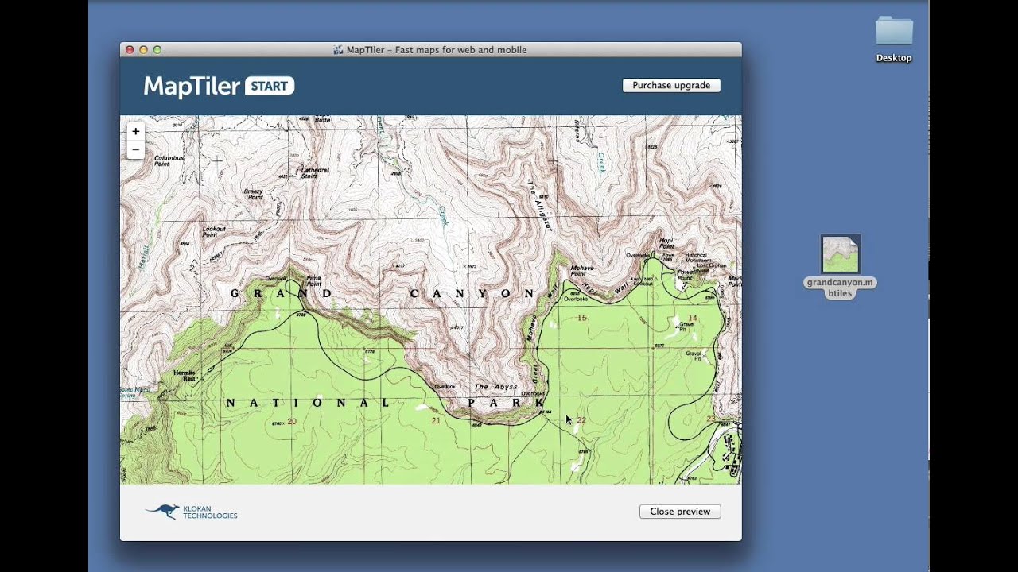This screenshot has width=1018, height=572.
Task: Click Breezy Point label on map
Action: 254,194
